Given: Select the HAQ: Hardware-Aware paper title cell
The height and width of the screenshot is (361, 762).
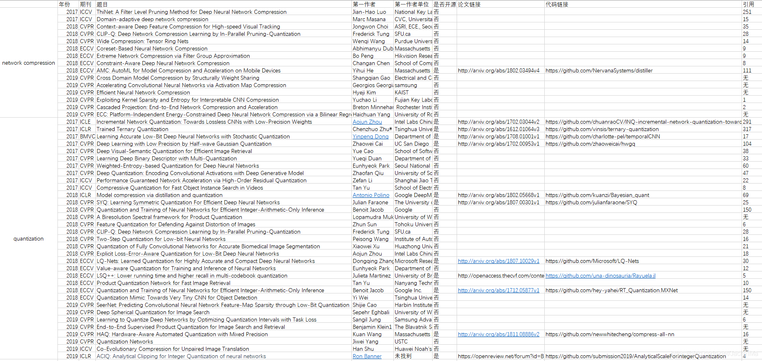Looking at the screenshot, I should coord(223,334).
